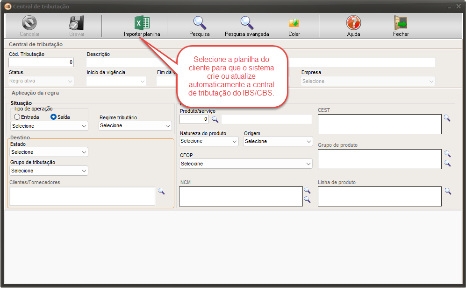466x288 pixels.
Task: Click the Cód. Tributação number field
Action: click(x=40, y=62)
